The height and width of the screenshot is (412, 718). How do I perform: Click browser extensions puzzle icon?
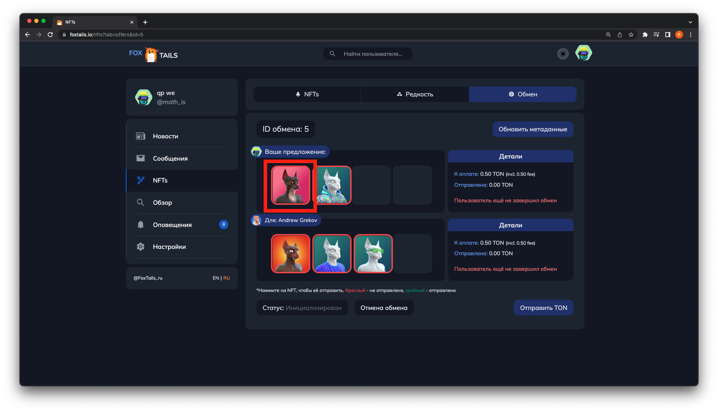pyautogui.click(x=645, y=35)
